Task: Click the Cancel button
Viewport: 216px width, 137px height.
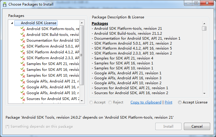Action: (x=197, y=127)
